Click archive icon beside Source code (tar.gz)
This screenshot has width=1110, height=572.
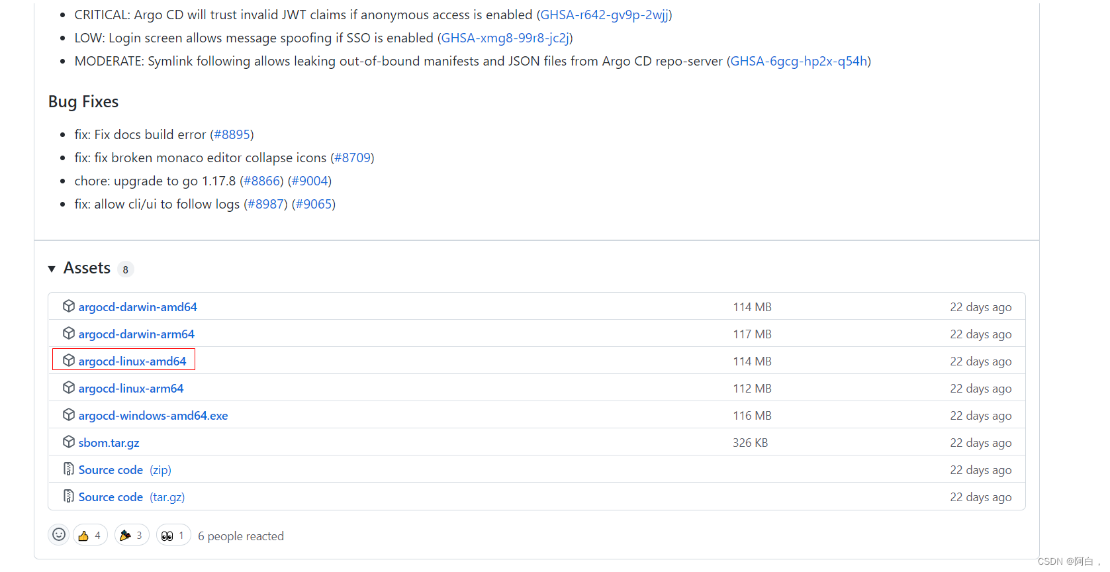tap(69, 496)
